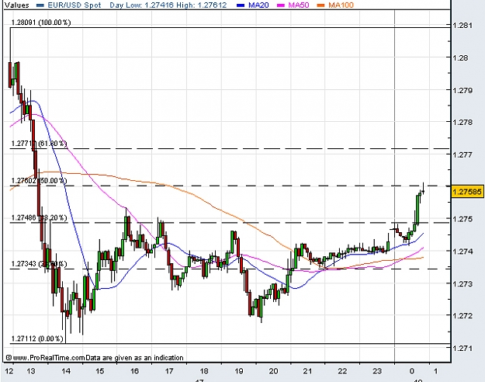Screen dimensions: 485x382
Task: Click the MA50 magenta legend swatch
Action: click(281, 5)
